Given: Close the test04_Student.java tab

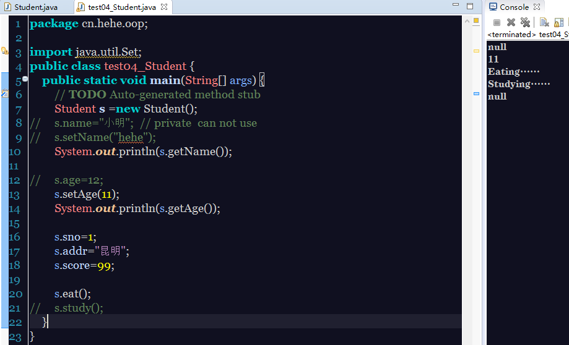Looking at the screenshot, I should coord(165,7).
